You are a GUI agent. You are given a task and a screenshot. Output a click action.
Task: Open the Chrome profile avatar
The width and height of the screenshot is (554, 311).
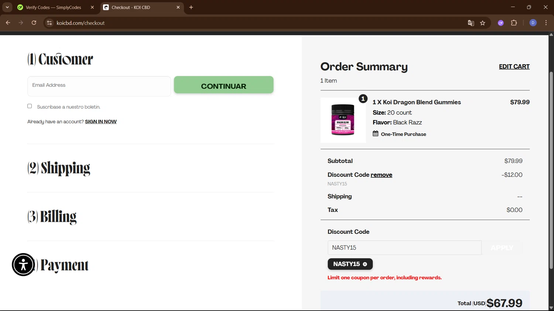[x=533, y=23]
